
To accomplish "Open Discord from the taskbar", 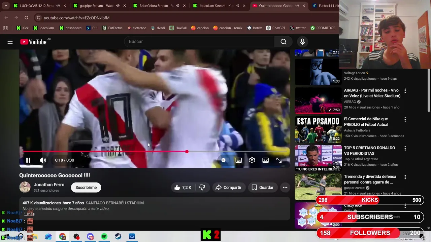I will click(90, 237).
